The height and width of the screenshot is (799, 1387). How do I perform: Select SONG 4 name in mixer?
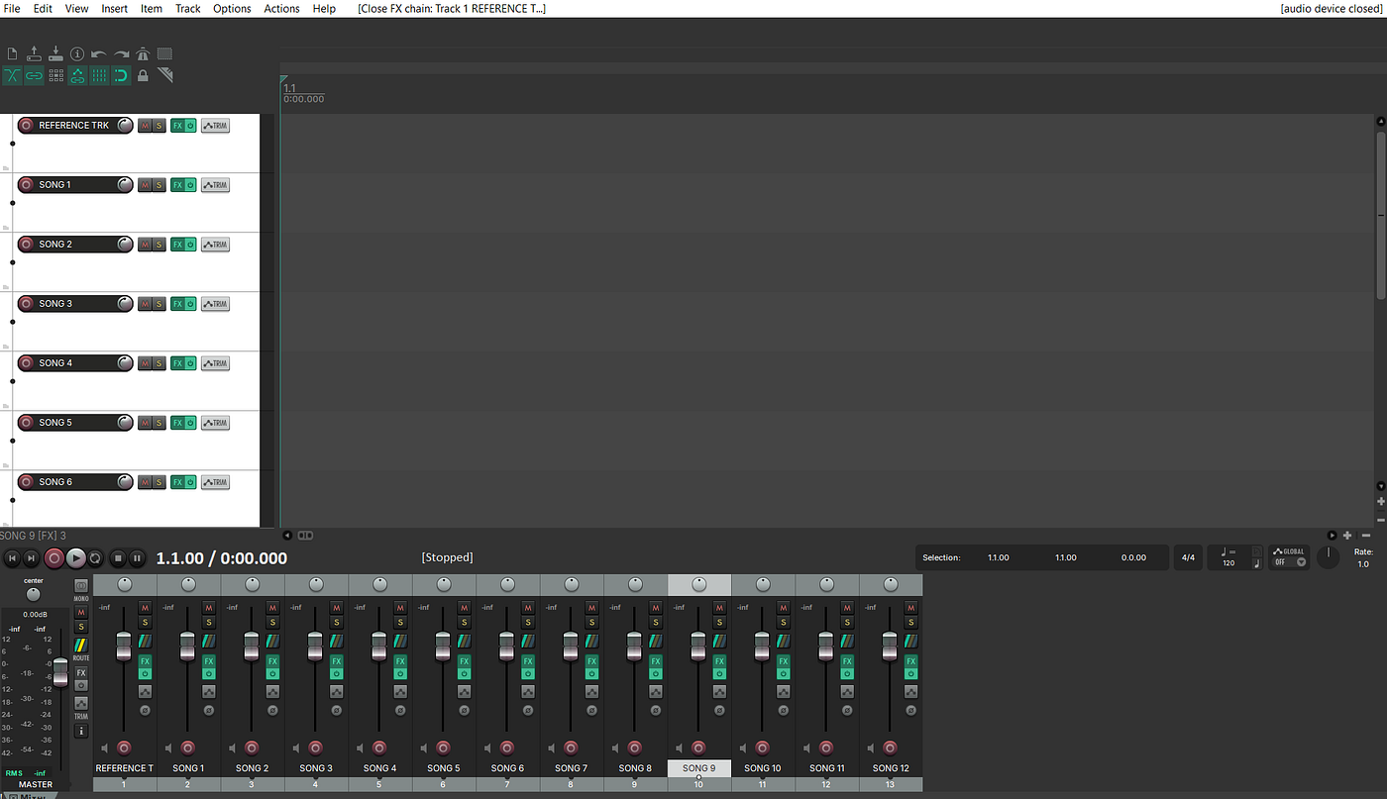[379, 768]
